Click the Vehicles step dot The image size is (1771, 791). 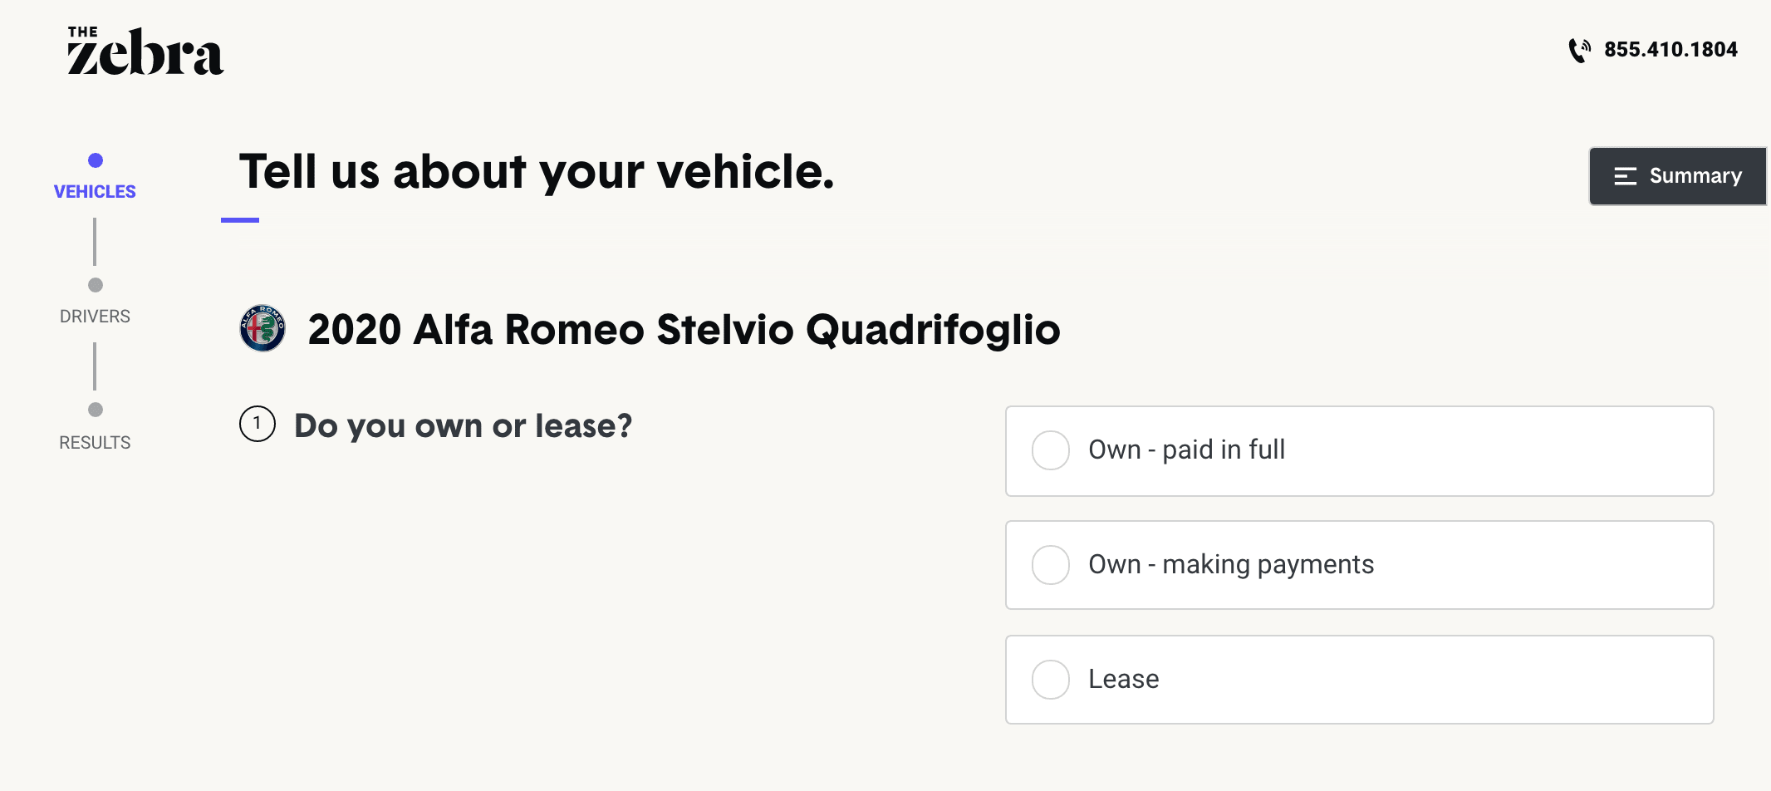[x=96, y=160]
